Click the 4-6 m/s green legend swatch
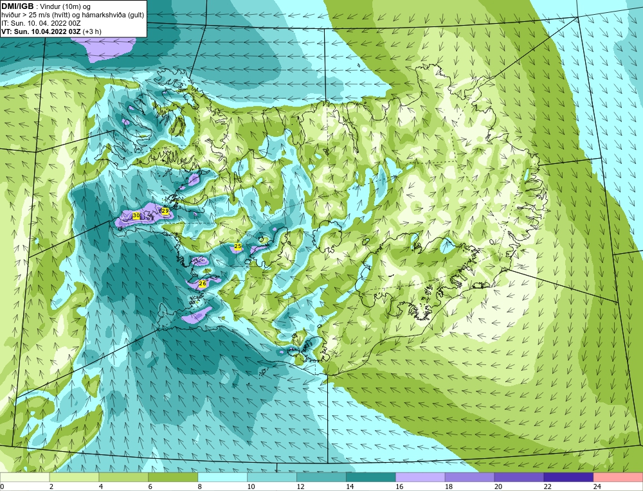643x491 pixels. click(123, 478)
